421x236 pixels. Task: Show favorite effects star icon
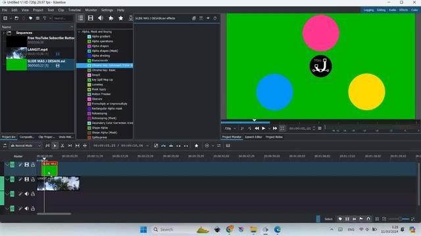coord(121,18)
